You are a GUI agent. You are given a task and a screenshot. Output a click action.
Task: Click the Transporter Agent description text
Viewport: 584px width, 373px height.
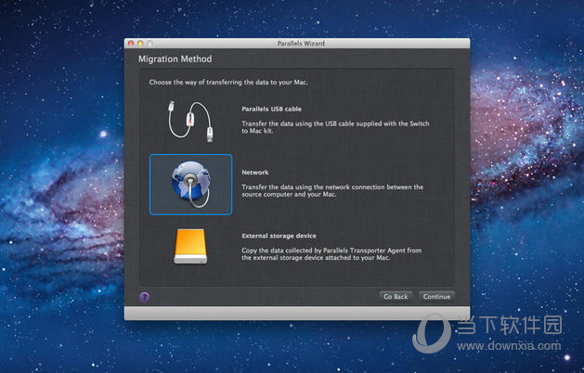331,254
